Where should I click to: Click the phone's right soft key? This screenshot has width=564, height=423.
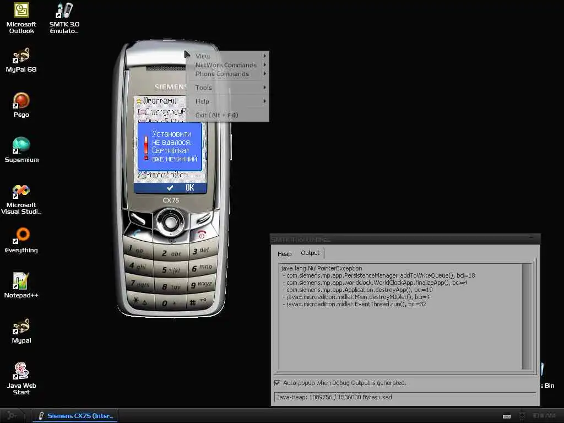(x=204, y=218)
